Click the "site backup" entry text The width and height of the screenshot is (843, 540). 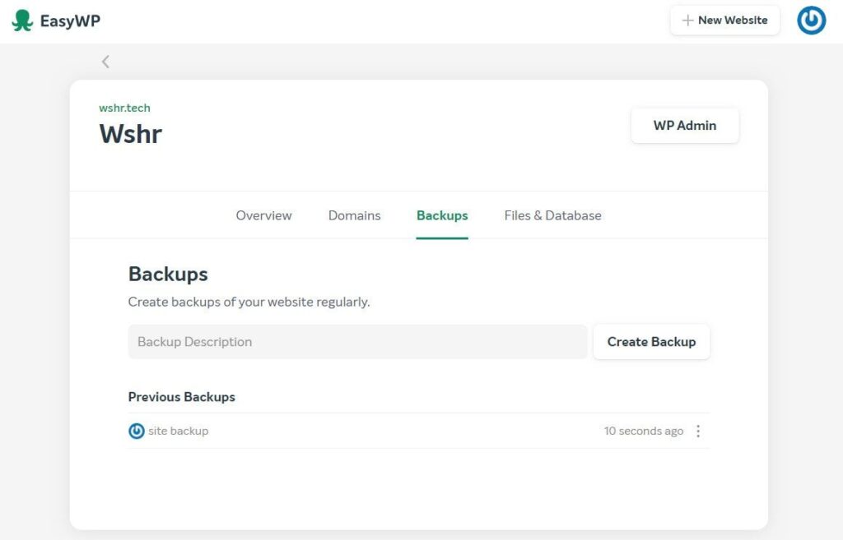pyautogui.click(x=179, y=431)
